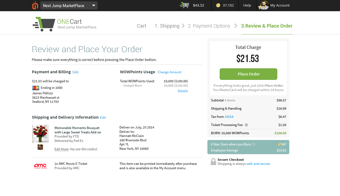Click the $21.53 total charge amount
The image size is (340, 196).
tap(248, 58)
